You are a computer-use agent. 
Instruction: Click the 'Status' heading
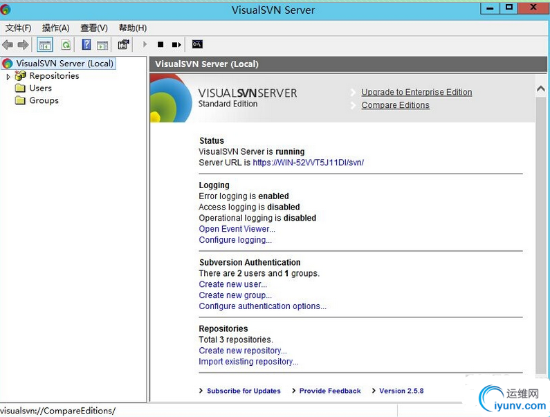212,140
